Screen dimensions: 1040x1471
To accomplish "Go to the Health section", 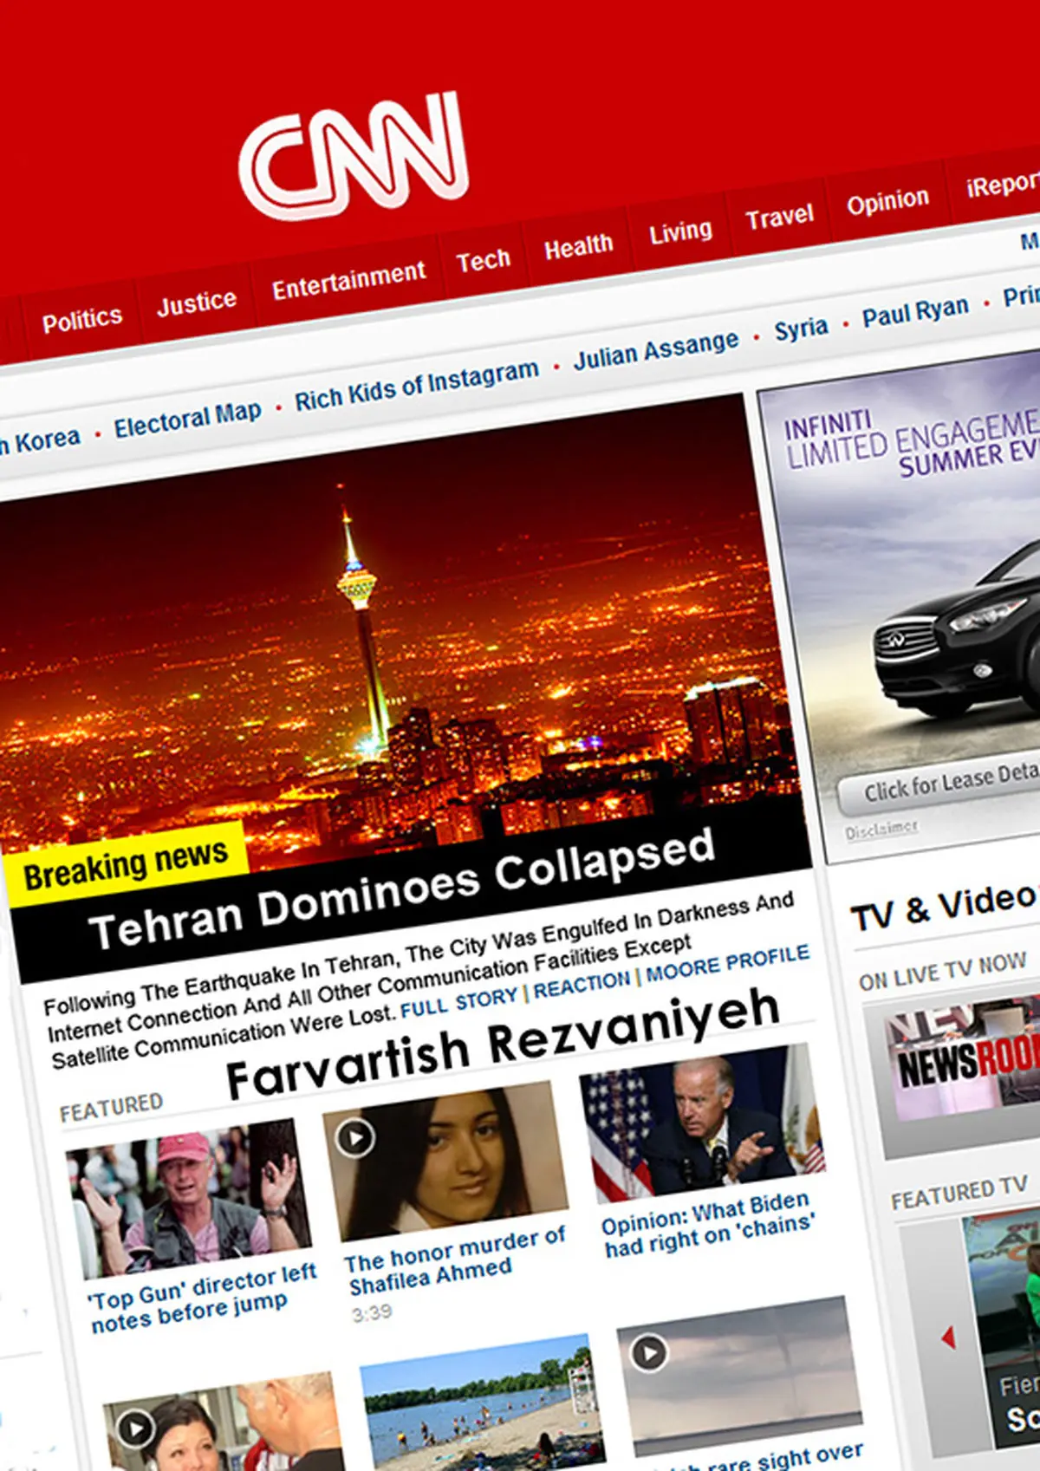I will coord(578,248).
